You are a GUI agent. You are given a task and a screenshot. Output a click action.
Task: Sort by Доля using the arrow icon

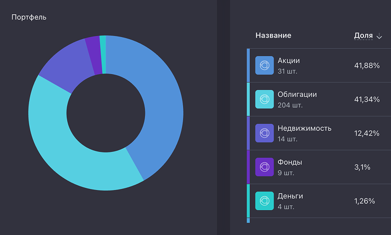[x=379, y=37]
